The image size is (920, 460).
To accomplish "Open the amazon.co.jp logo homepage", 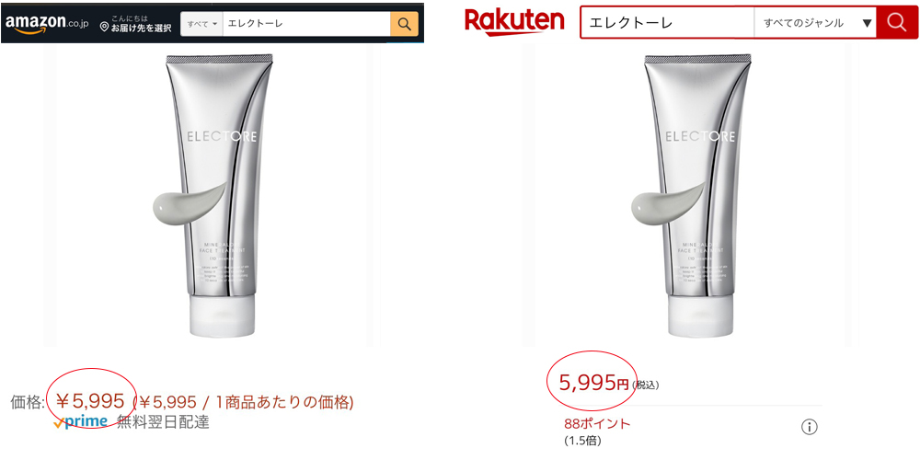I will [x=47, y=23].
